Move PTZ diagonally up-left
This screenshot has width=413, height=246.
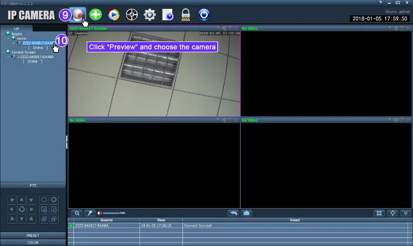coord(12,200)
